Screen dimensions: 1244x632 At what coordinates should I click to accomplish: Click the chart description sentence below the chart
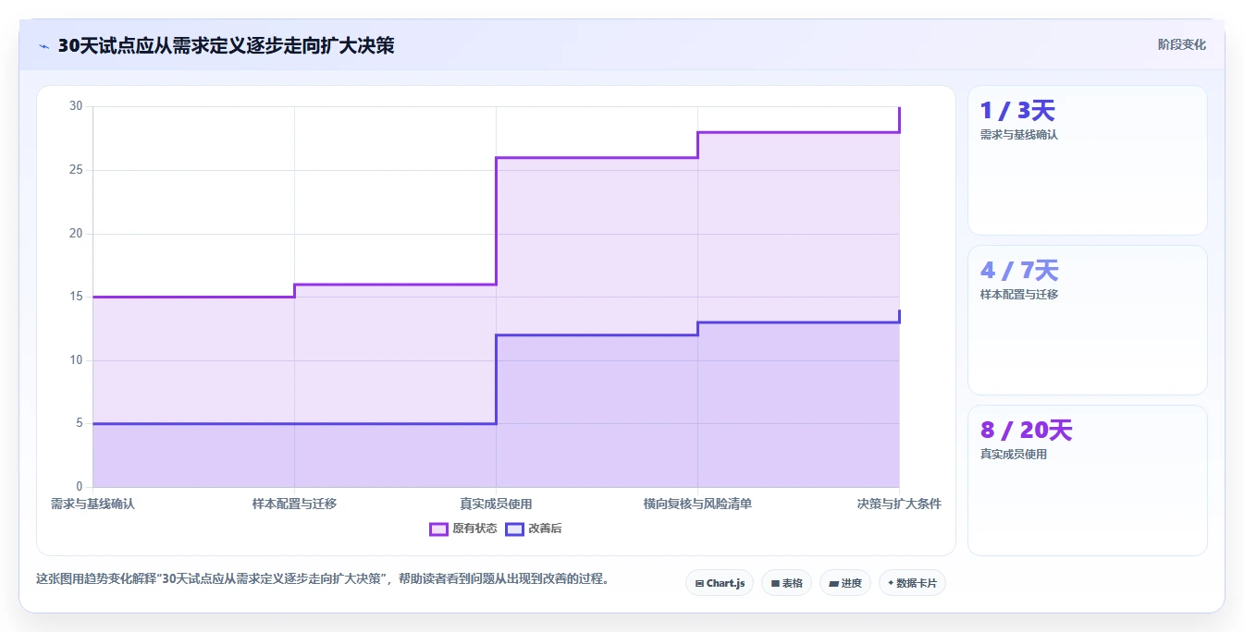322,579
